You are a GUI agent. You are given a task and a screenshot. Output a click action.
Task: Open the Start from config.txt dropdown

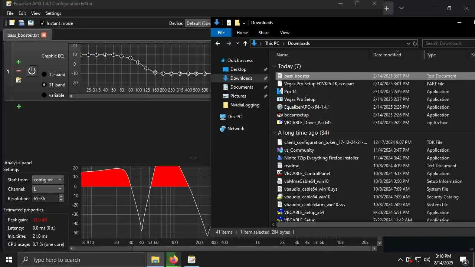click(x=48, y=179)
